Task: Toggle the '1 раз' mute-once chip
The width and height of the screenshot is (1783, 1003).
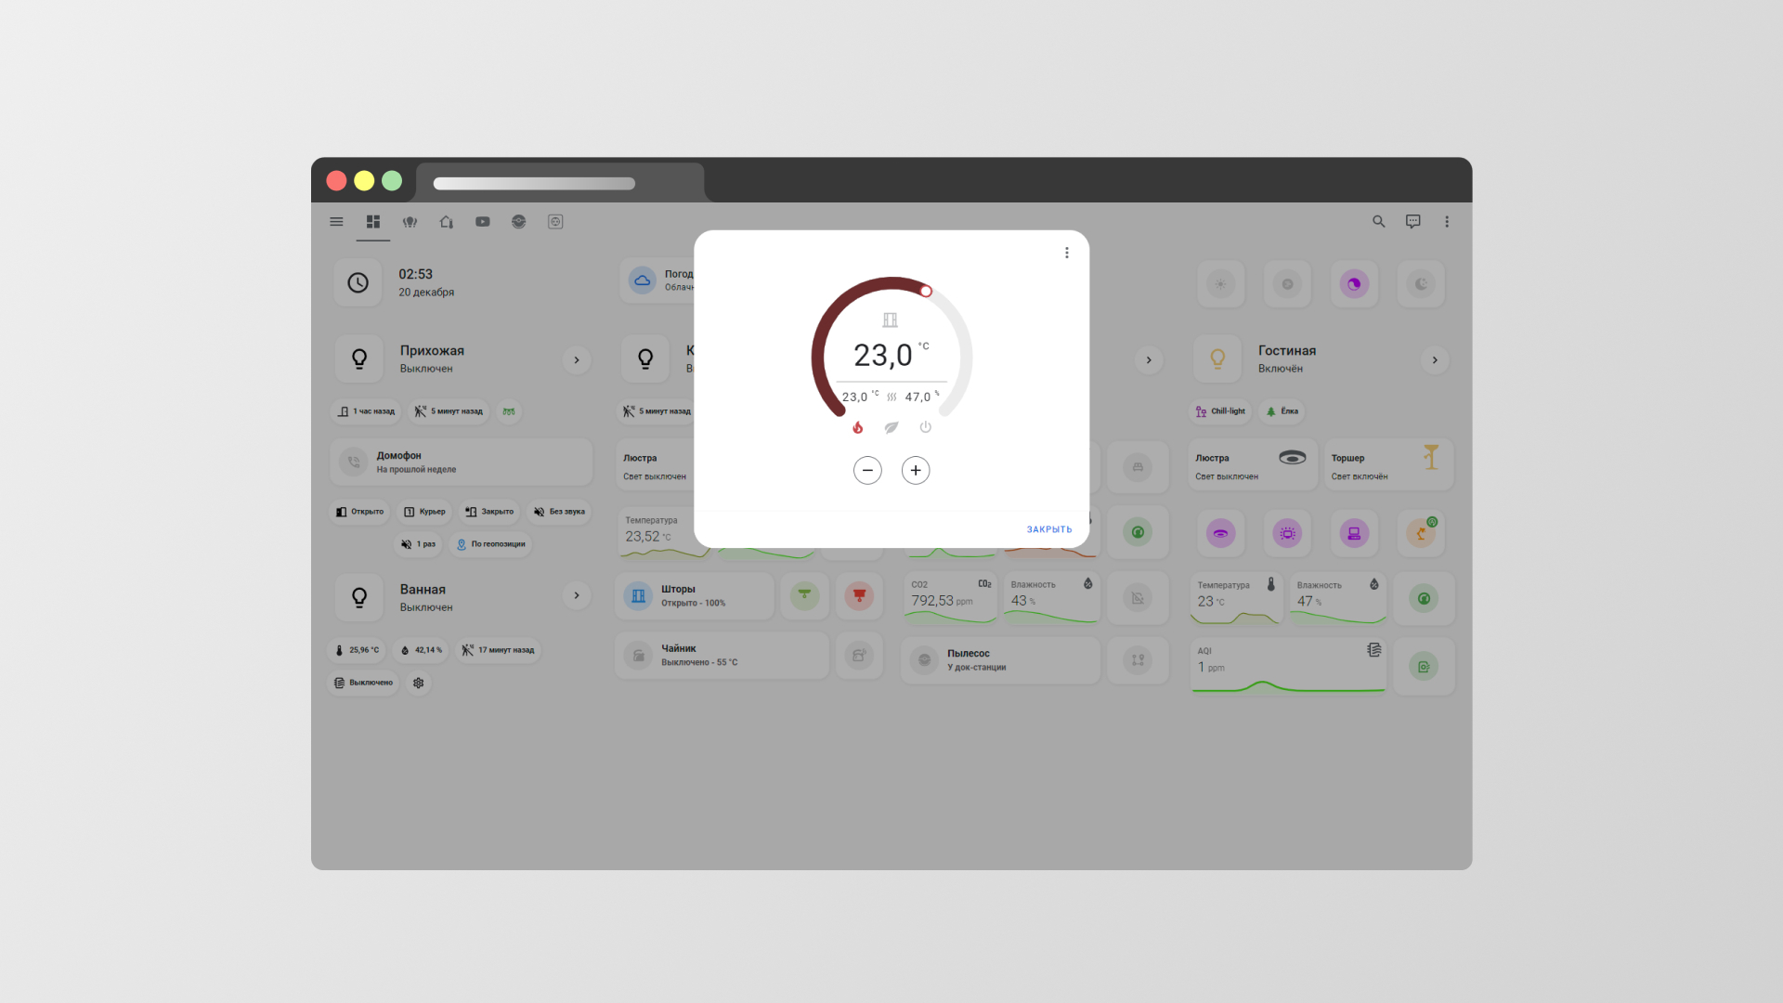Action: point(418,544)
